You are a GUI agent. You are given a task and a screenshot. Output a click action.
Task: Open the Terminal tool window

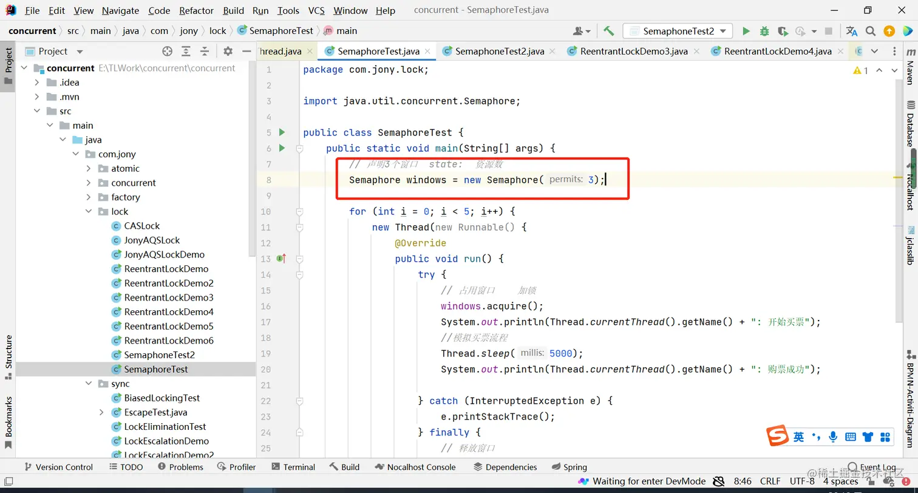pyautogui.click(x=293, y=467)
